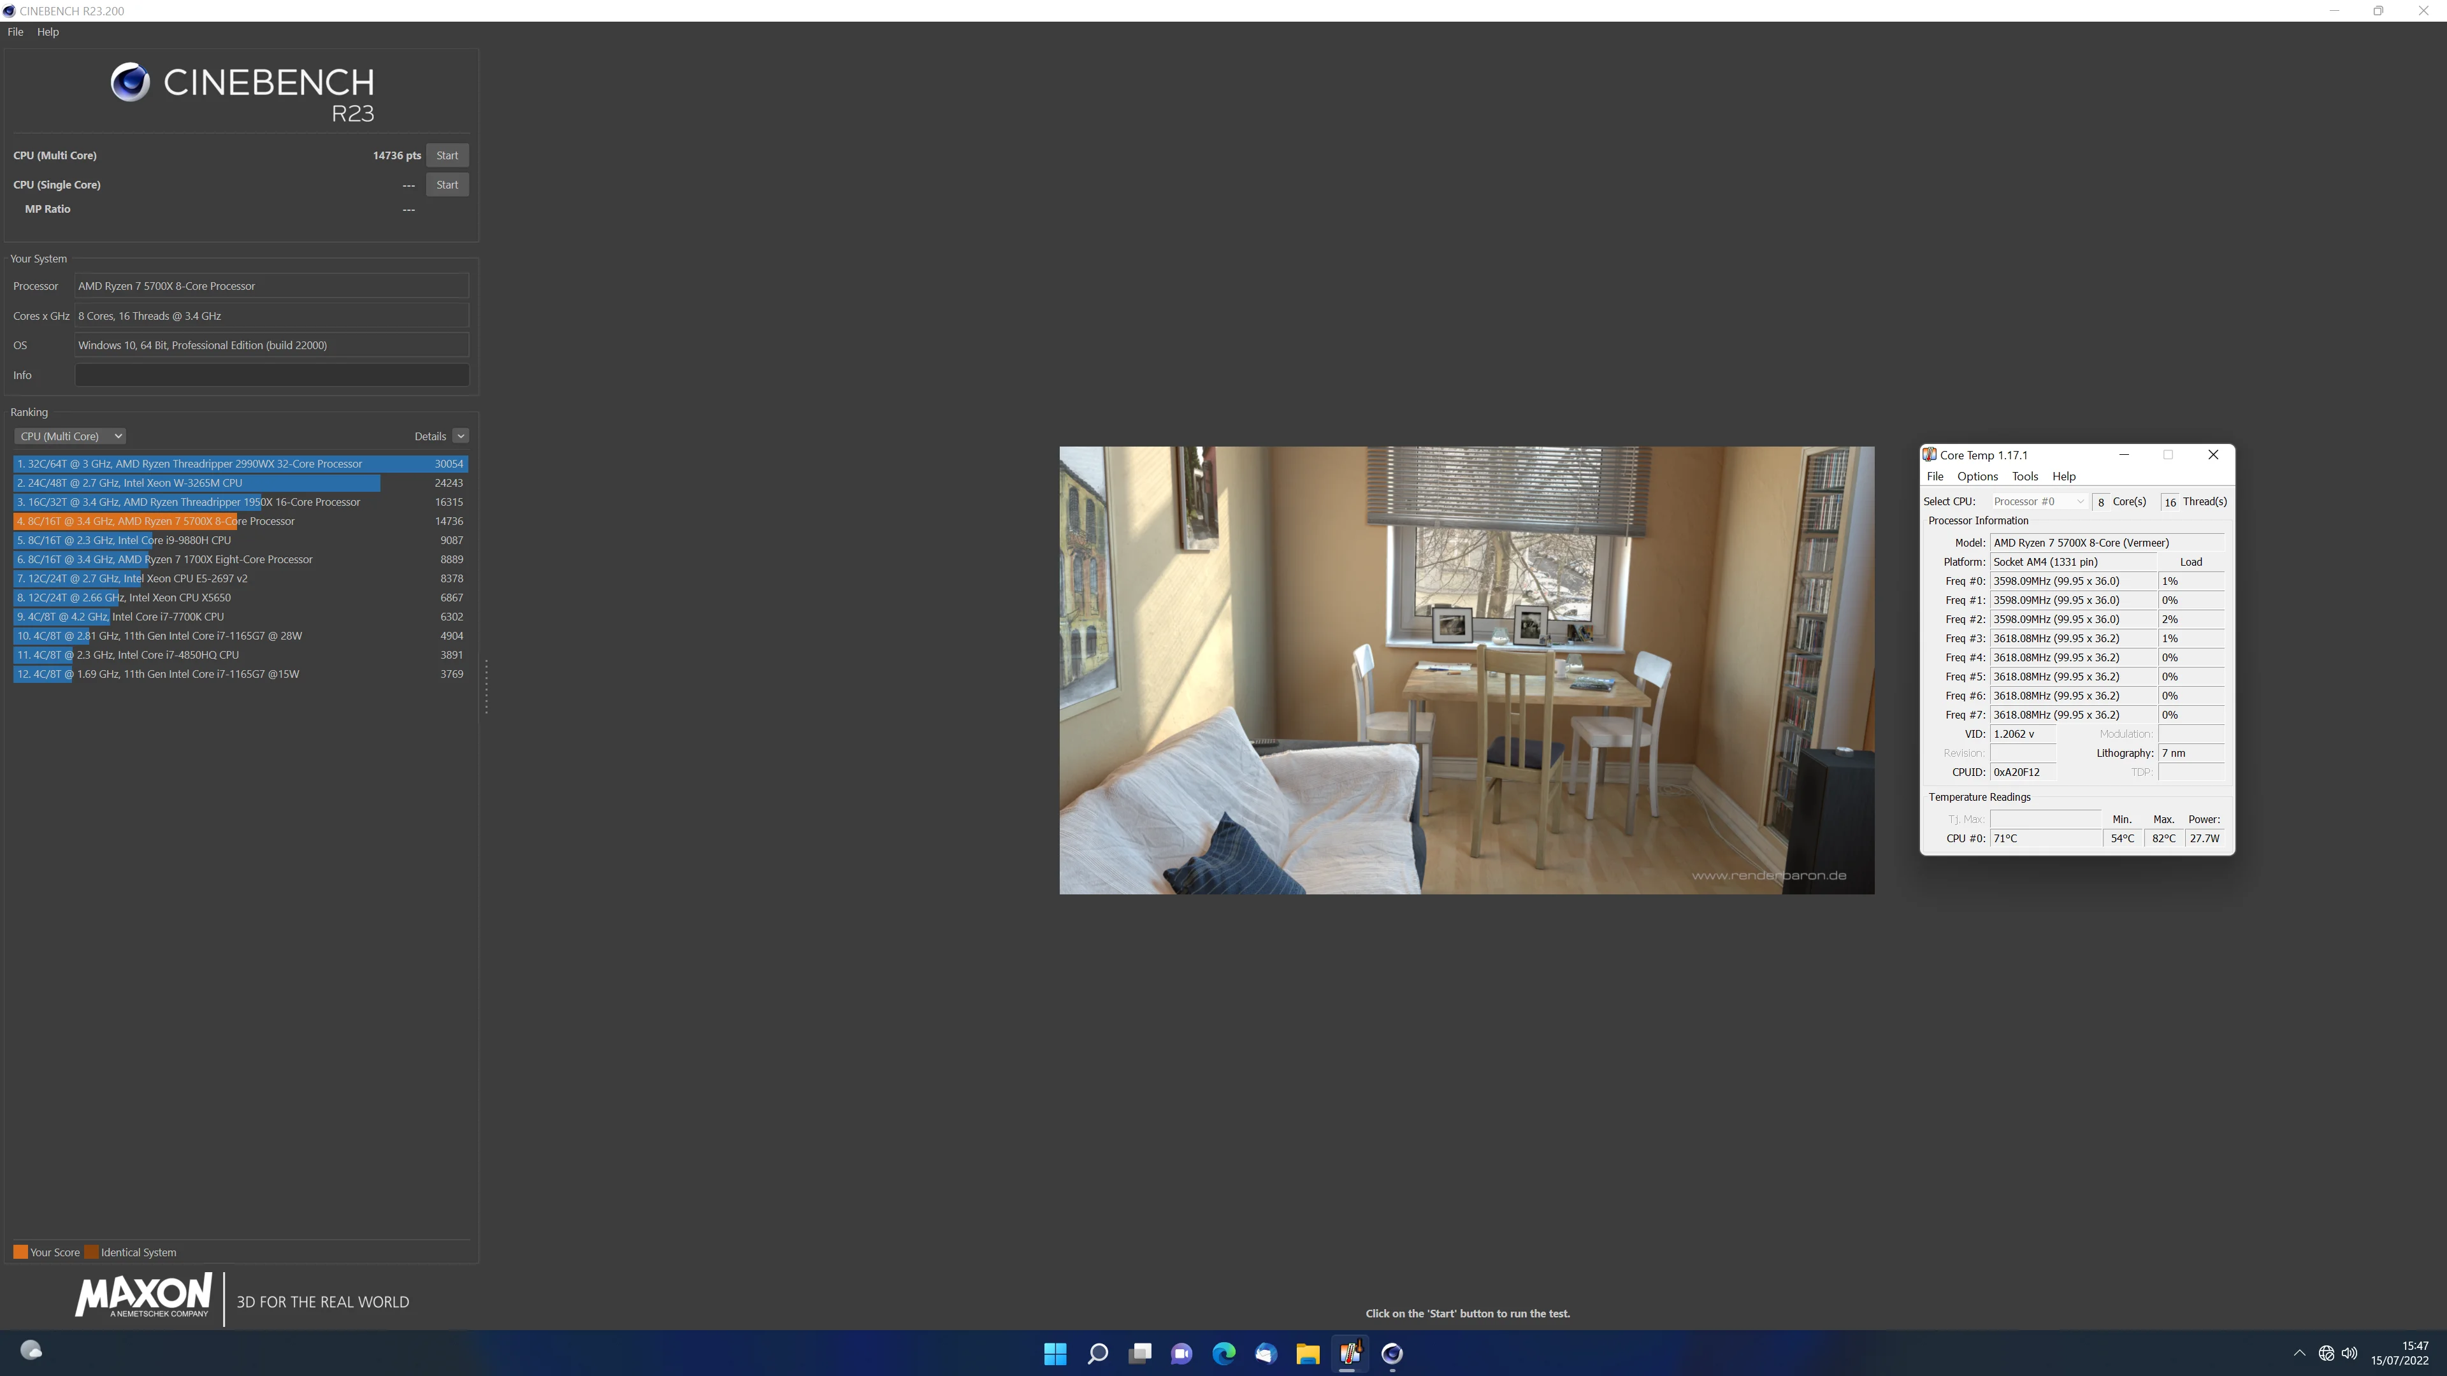This screenshot has width=2447, height=1376.
Task: Launch Microsoft Edge from taskbar
Action: click(1223, 1353)
